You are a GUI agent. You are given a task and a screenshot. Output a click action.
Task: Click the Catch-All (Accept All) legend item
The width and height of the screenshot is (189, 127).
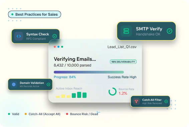(42, 114)
